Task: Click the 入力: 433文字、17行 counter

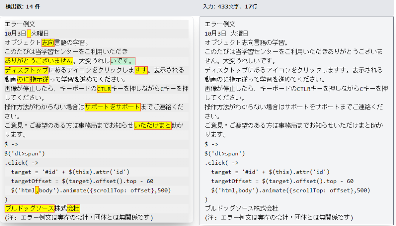Action: (x=230, y=7)
